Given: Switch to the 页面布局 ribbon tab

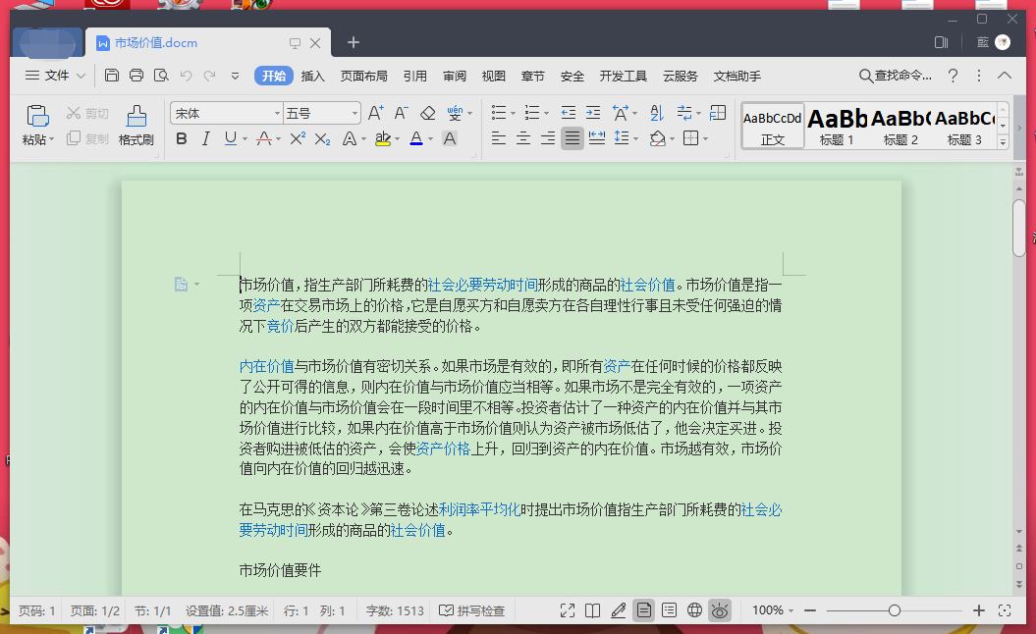Looking at the screenshot, I should [363, 76].
